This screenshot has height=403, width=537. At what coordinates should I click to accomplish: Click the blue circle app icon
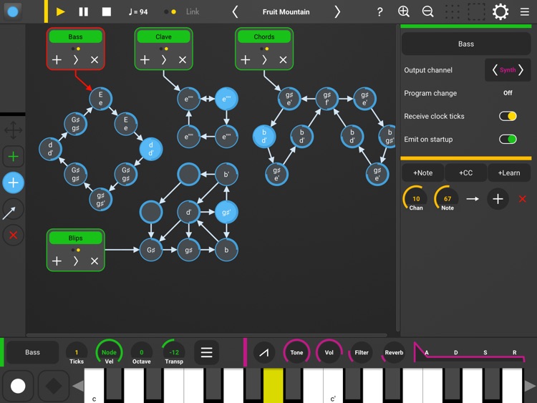click(x=13, y=11)
